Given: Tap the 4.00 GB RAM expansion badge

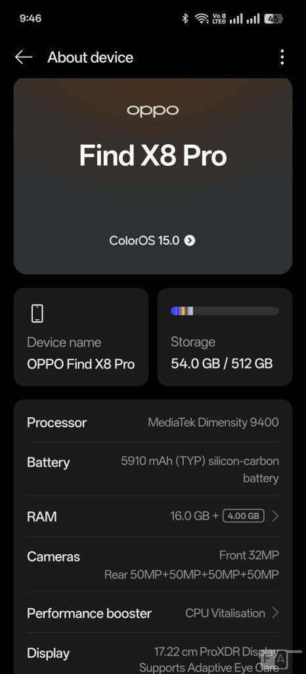Looking at the screenshot, I should 244,516.
